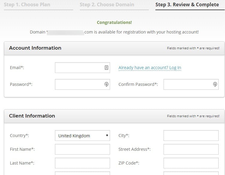Click into the Street Address input field
Image resolution: width=225 pixels, height=175 pixels.
(x=191, y=149)
